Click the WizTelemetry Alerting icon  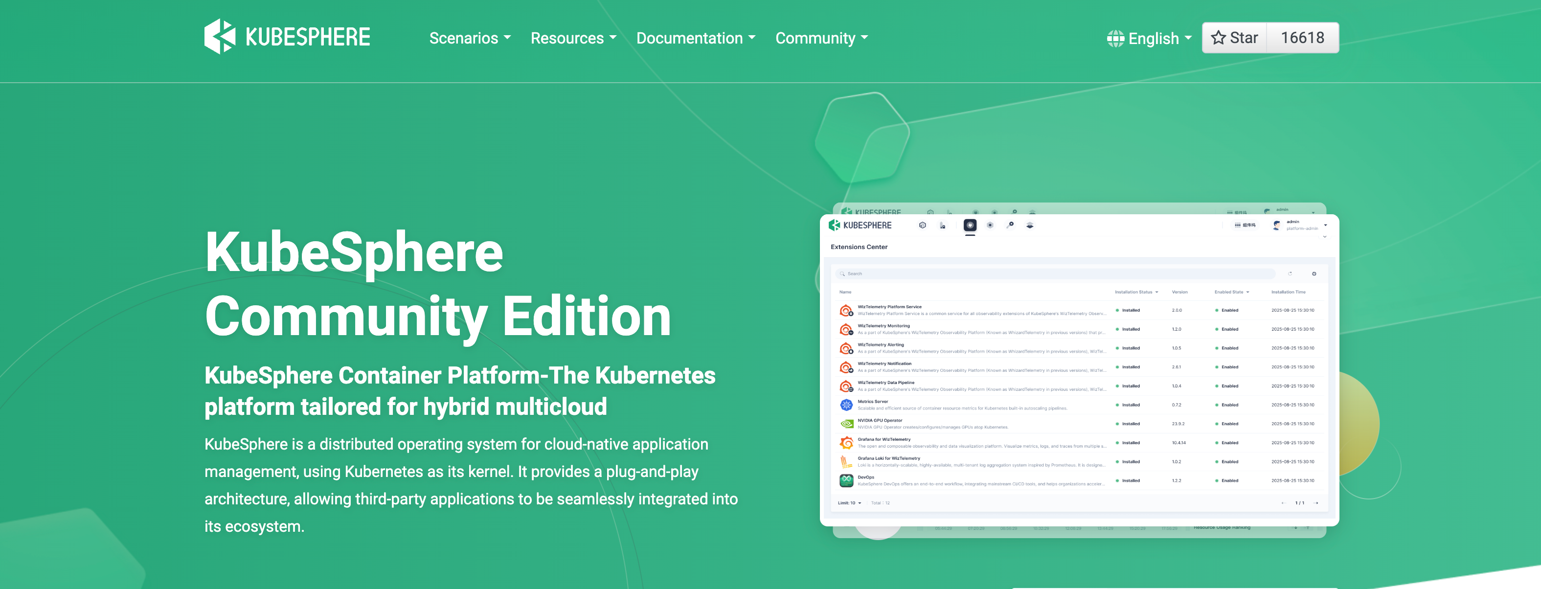[846, 348]
